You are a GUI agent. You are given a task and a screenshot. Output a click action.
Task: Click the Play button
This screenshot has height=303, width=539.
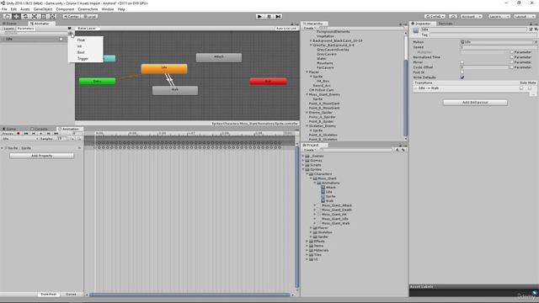tap(260, 16)
